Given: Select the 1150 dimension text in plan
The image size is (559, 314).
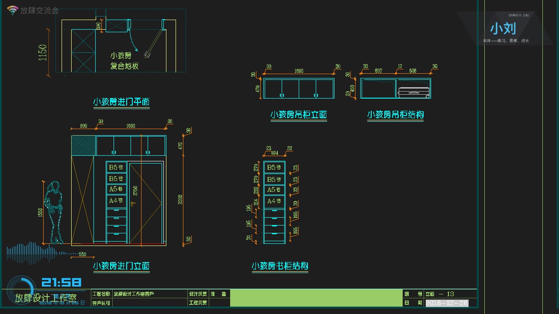Looking at the screenshot, I should 43,52.
